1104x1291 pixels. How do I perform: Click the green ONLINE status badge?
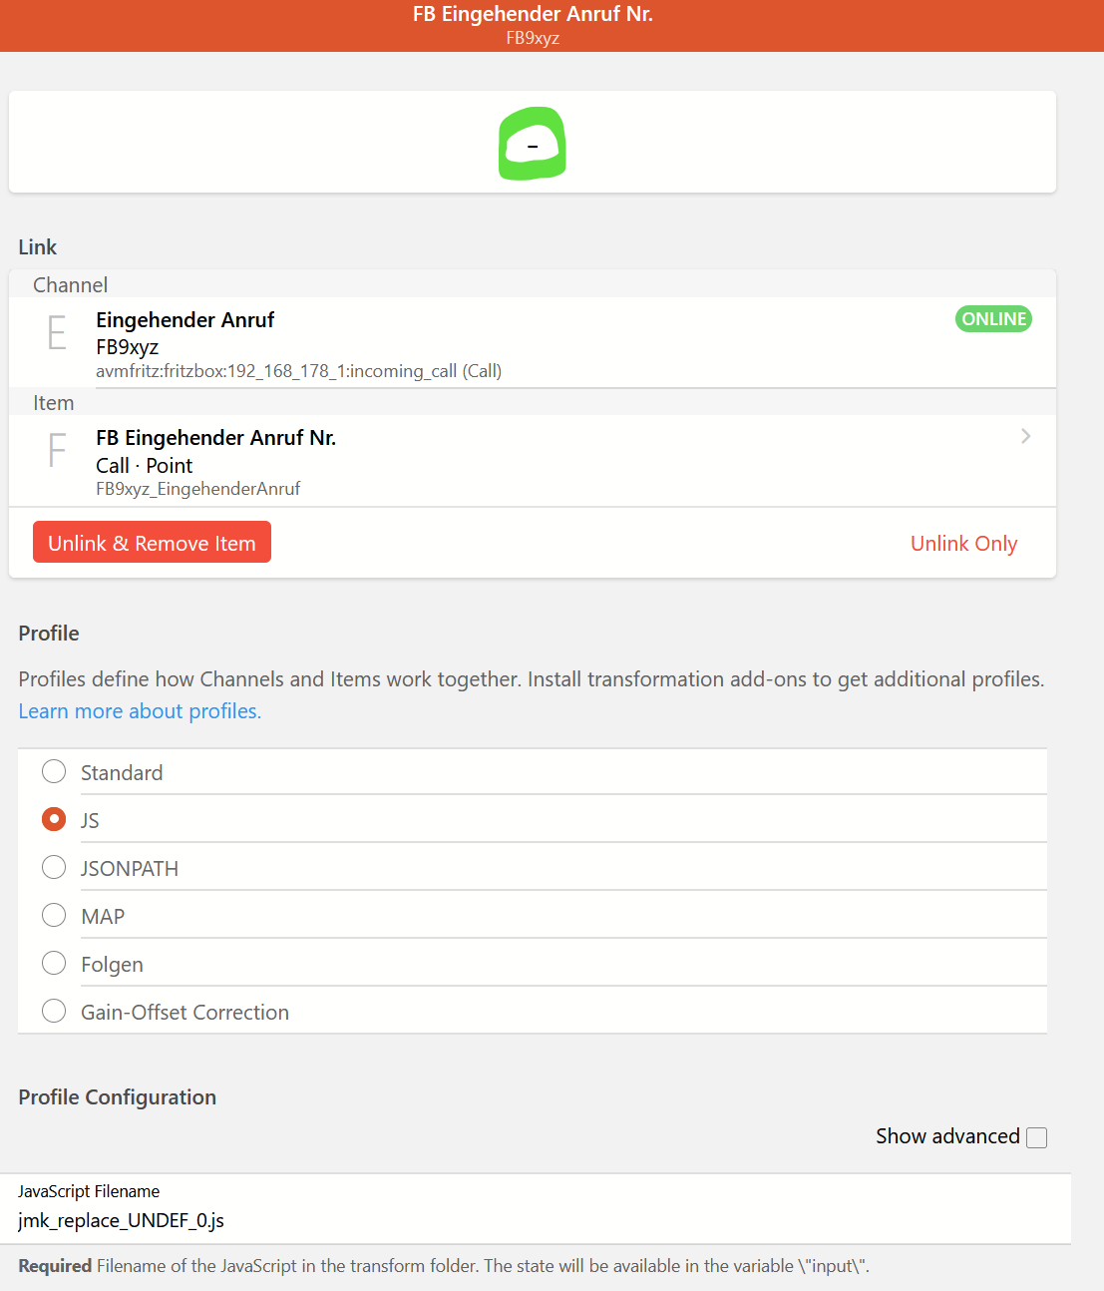993,319
